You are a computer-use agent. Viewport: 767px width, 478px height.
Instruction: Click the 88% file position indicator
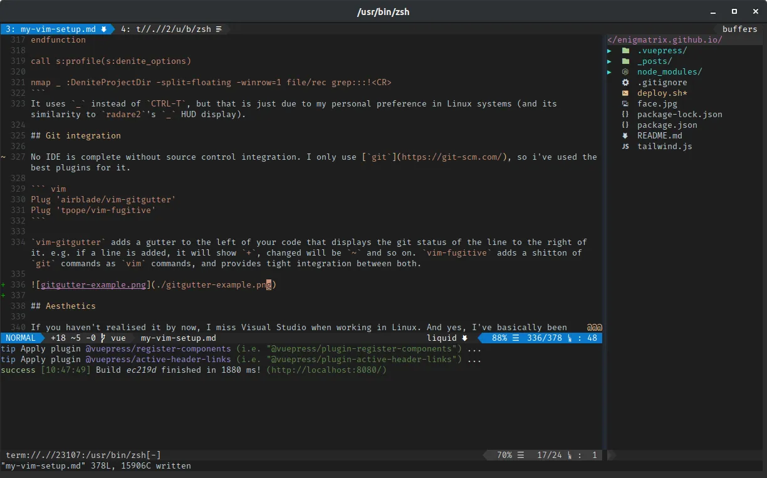(501, 338)
